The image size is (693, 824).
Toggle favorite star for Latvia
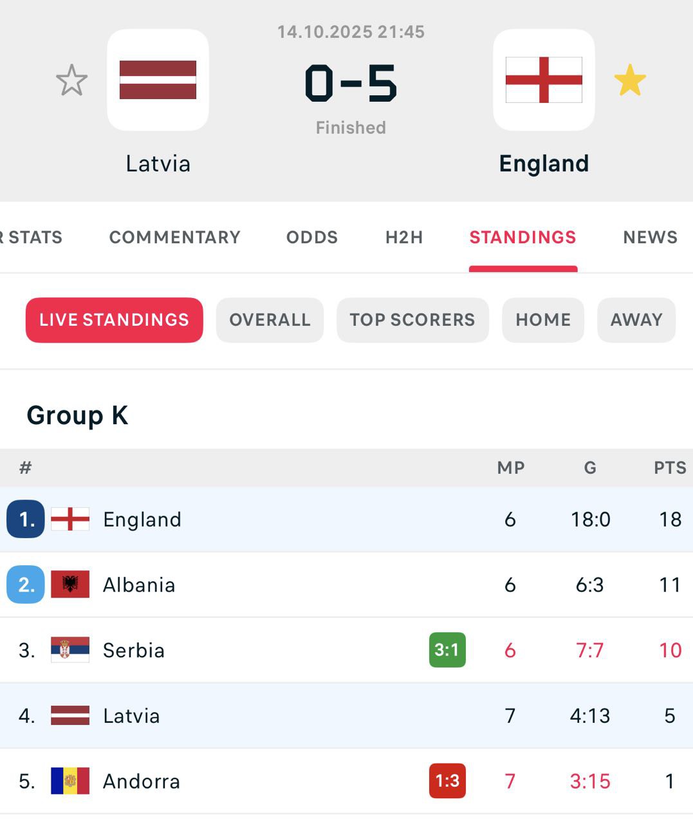point(71,80)
